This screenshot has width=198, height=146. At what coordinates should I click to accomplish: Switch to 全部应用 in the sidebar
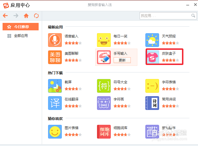(21, 36)
